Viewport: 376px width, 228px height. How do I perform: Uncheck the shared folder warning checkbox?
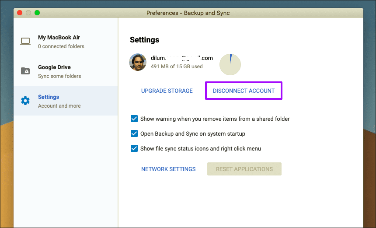pos(134,119)
